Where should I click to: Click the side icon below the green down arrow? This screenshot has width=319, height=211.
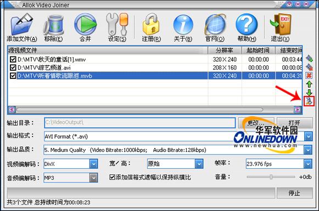pos(309,101)
